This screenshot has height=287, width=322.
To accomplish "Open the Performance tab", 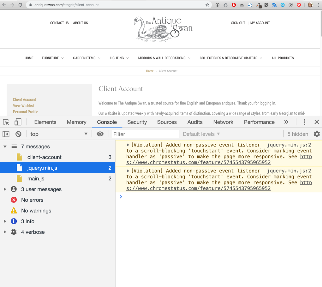I will point(259,122).
